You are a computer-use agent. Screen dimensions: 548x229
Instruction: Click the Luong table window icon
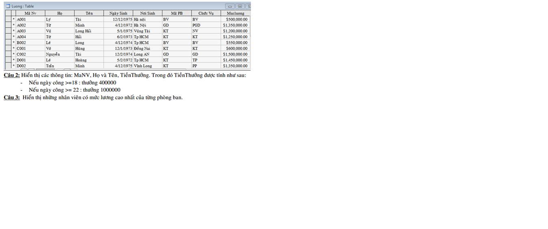click(8, 6)
